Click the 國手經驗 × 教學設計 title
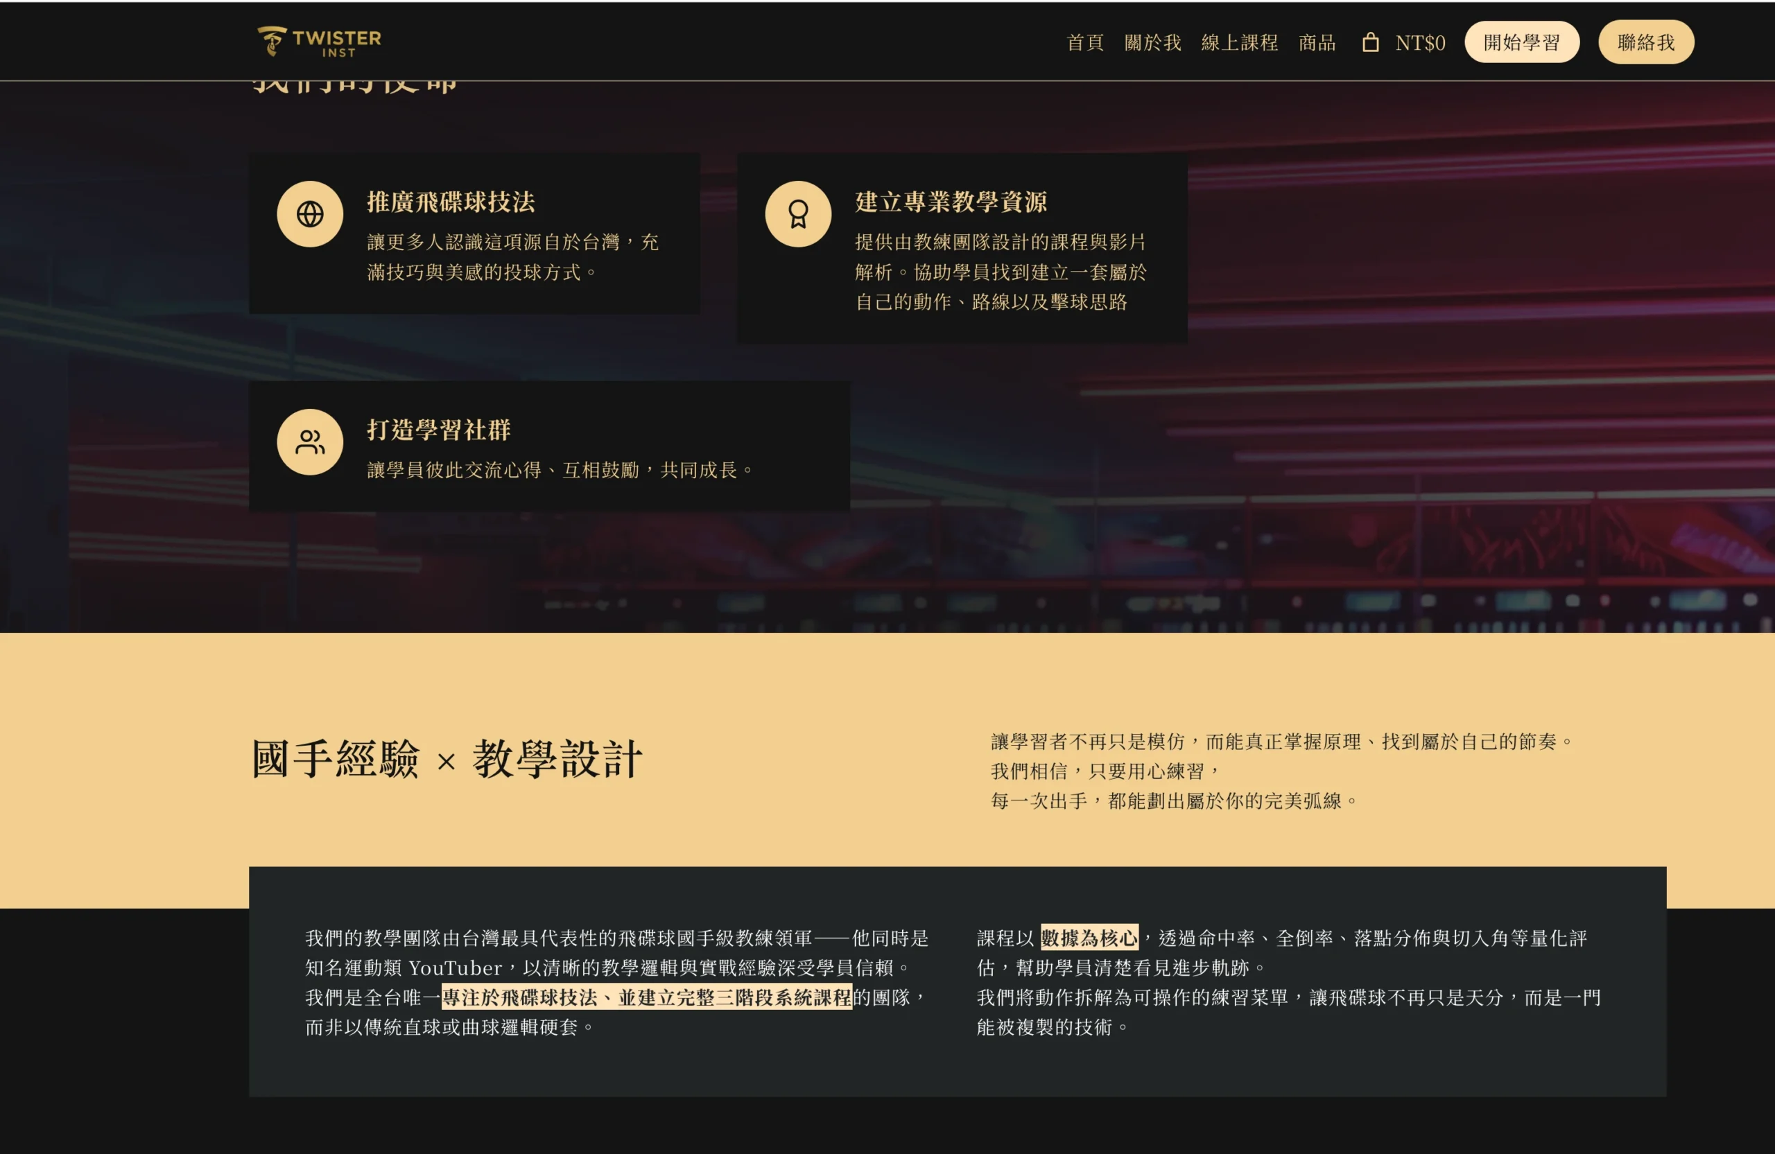This screenshot has width=1775, height=1154. (x=446, y=760)
